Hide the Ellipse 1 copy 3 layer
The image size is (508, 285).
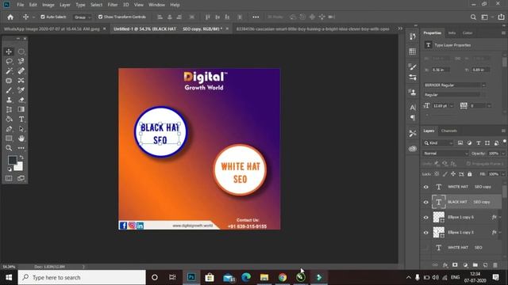[x=426, y=233]
